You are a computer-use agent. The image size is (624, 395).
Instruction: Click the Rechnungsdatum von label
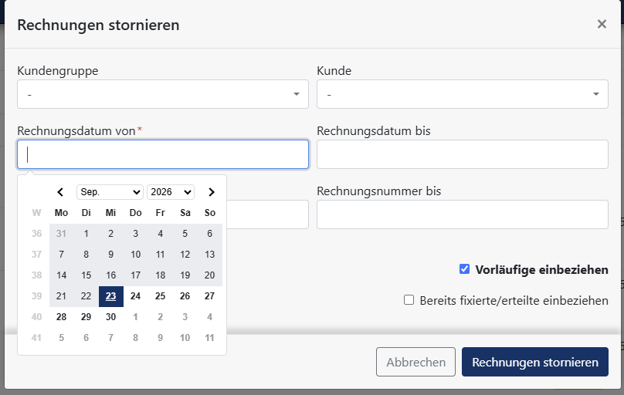(x=76, y=130)
